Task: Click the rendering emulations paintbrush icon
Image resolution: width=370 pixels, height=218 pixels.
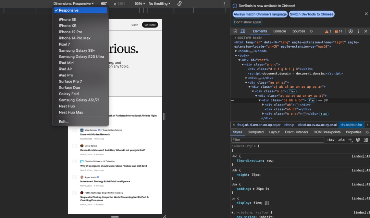Action: 358,140
